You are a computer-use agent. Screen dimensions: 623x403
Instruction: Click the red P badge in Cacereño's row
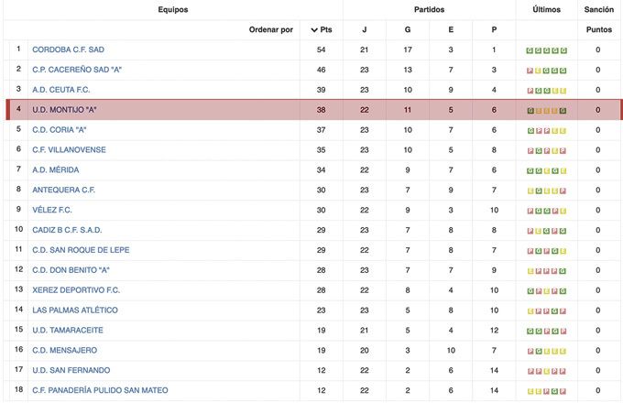(x=530, y=70)
